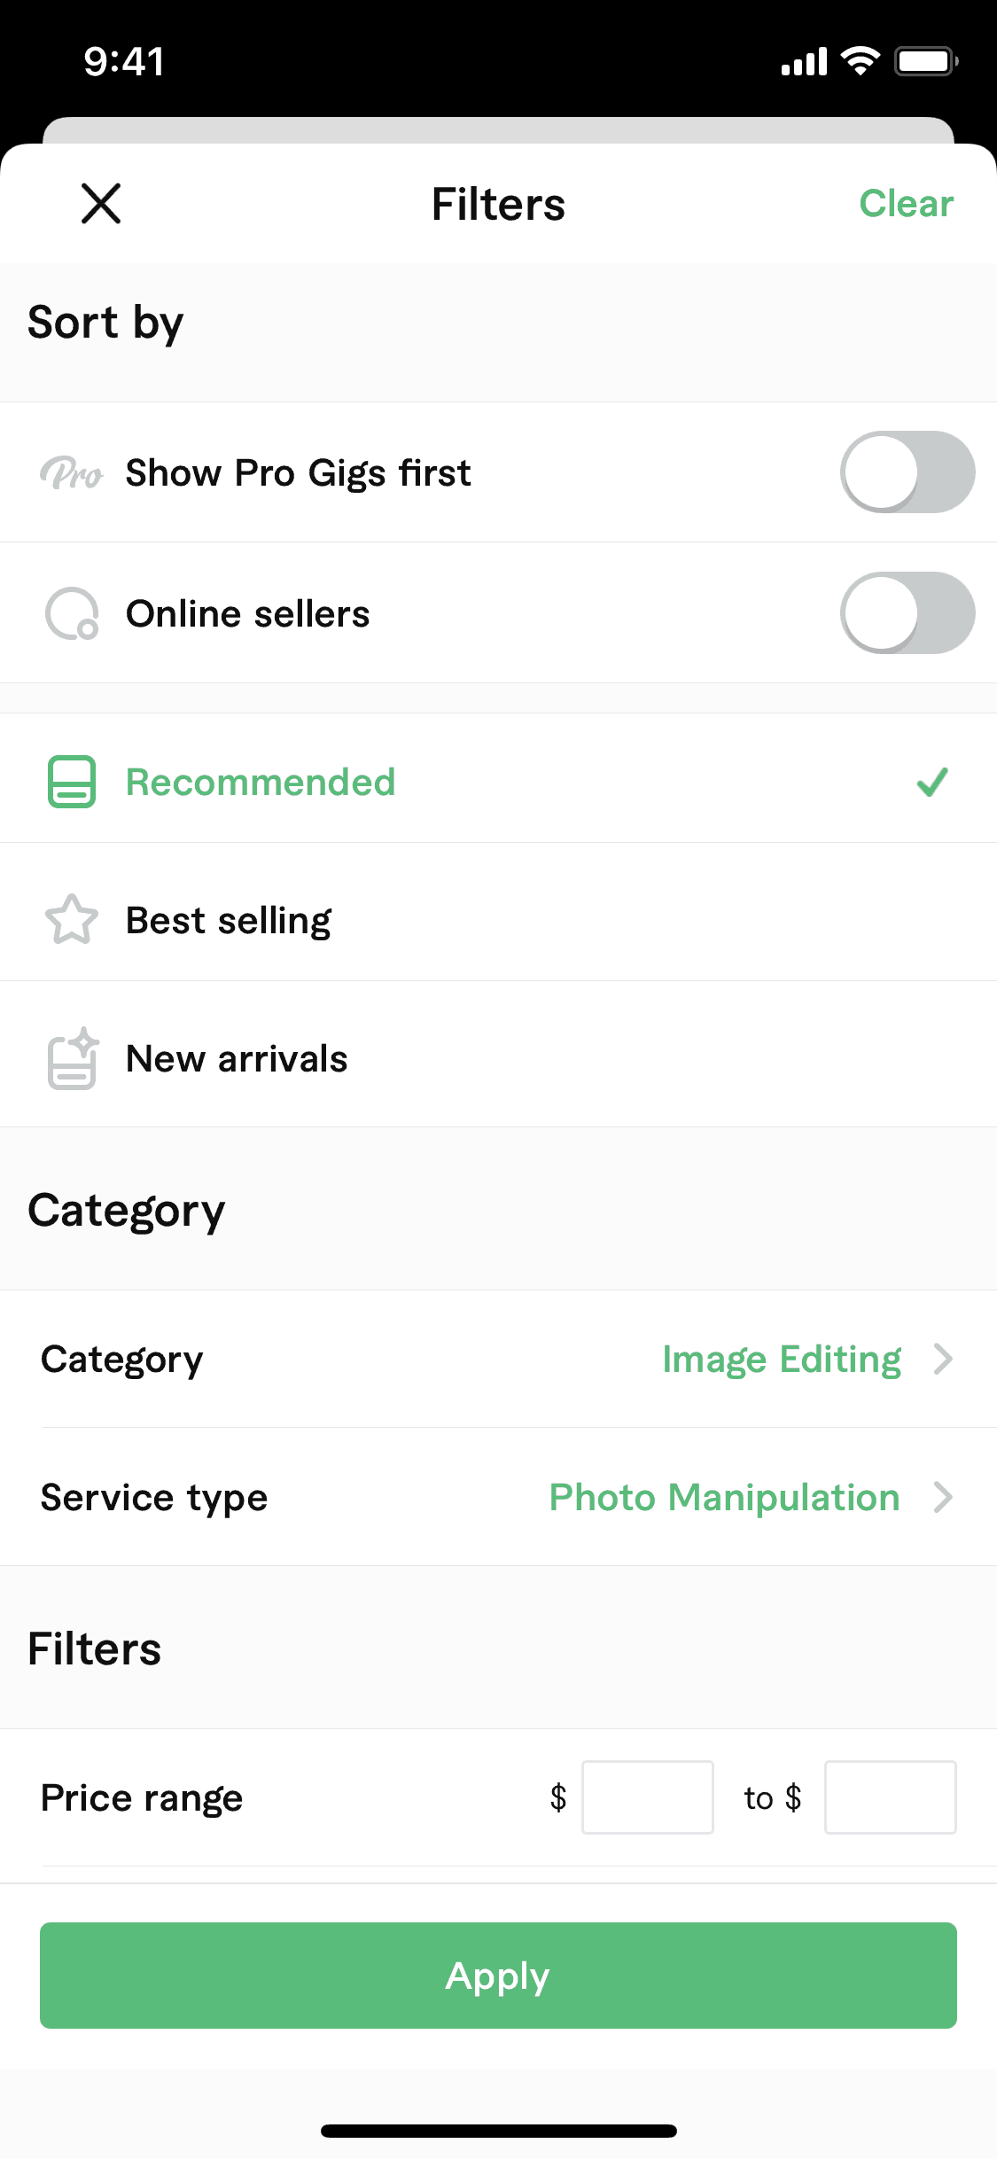Tap the green Recommended checkmark
This screenshot has height=2159, width=997.
point(932,782)
